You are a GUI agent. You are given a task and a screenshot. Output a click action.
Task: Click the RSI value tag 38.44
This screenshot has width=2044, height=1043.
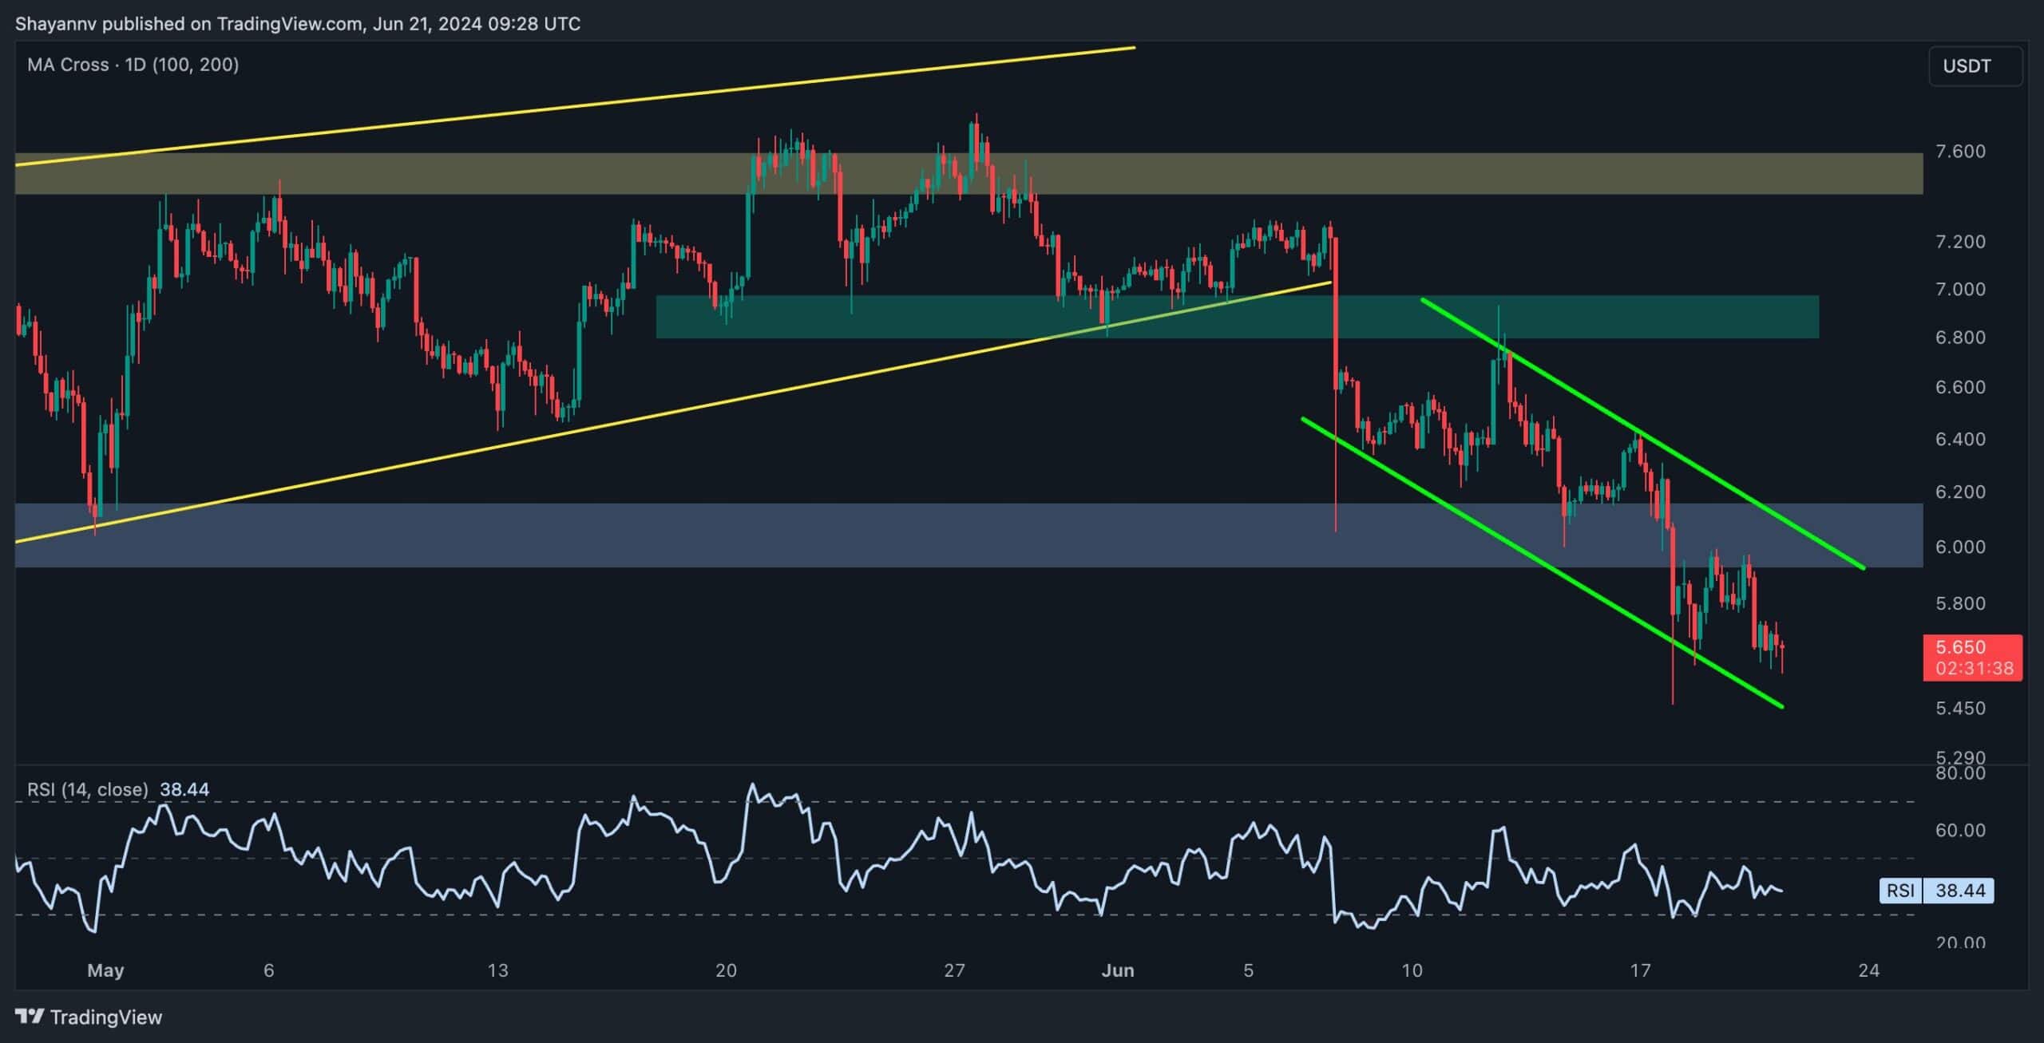1960,891
